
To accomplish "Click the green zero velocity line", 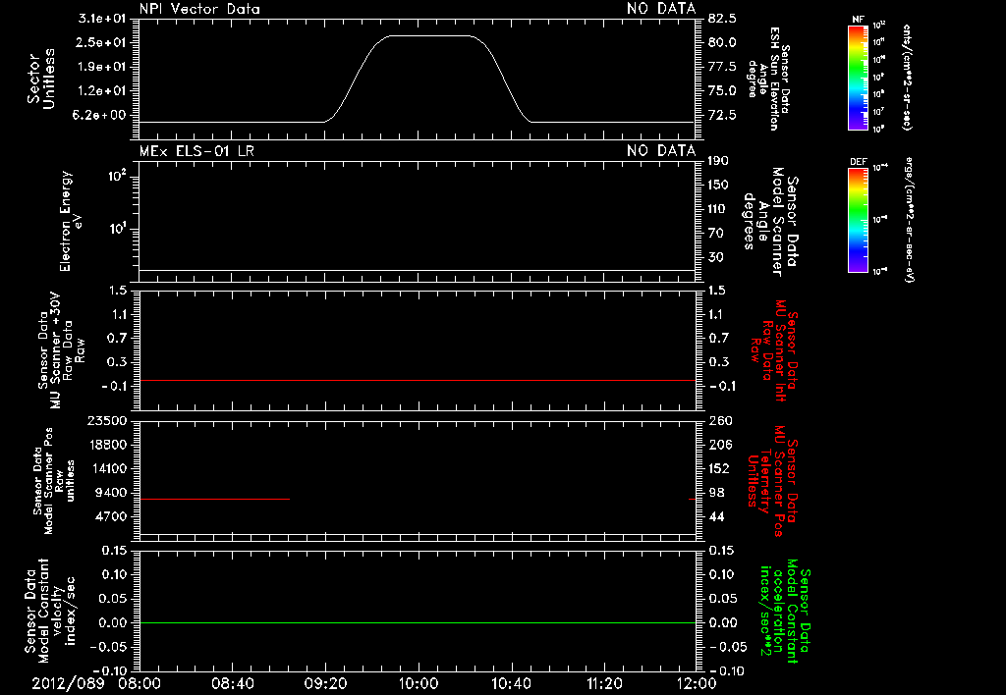I will 418,622.
